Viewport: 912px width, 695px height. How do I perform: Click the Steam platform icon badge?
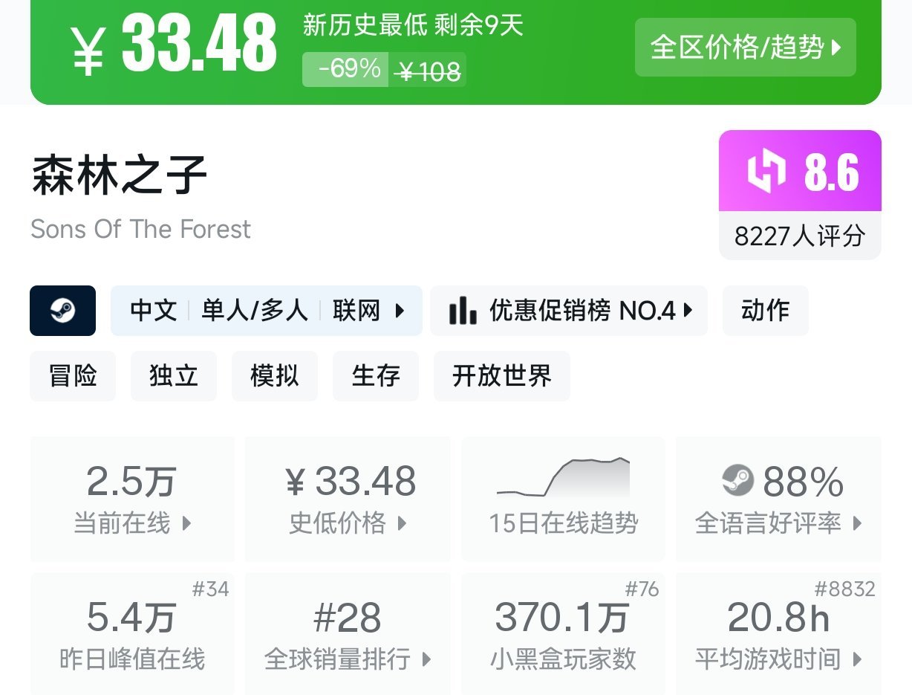(62, 311)
